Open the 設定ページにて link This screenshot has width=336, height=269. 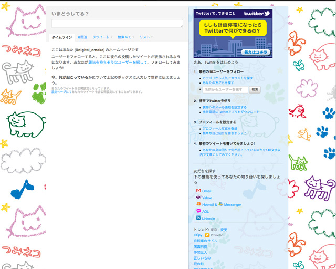coord(61,92)
